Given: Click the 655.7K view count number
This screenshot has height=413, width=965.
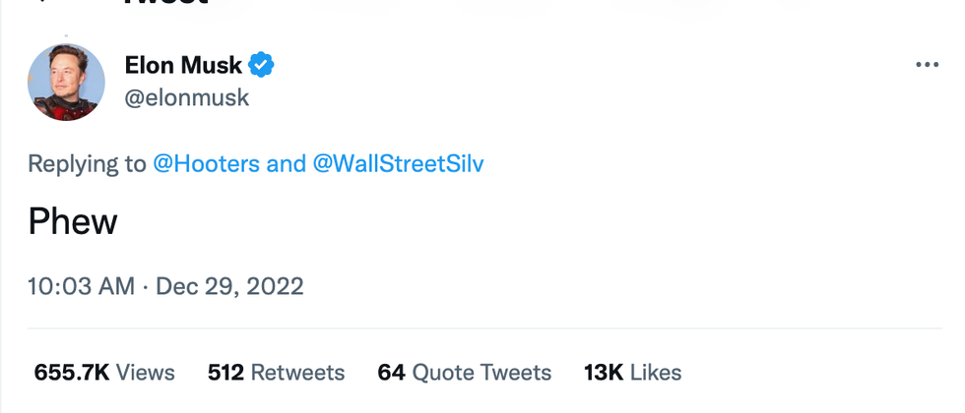Looking at the screenshot, I should tap(72, 373).
